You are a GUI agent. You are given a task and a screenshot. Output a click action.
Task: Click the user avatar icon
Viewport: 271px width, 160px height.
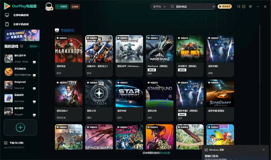coord(49,7)
